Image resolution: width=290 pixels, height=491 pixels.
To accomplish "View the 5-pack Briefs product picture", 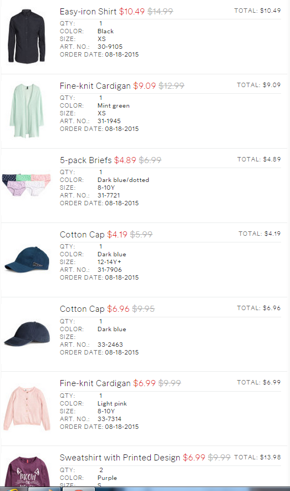I will (x=27, y=185).
